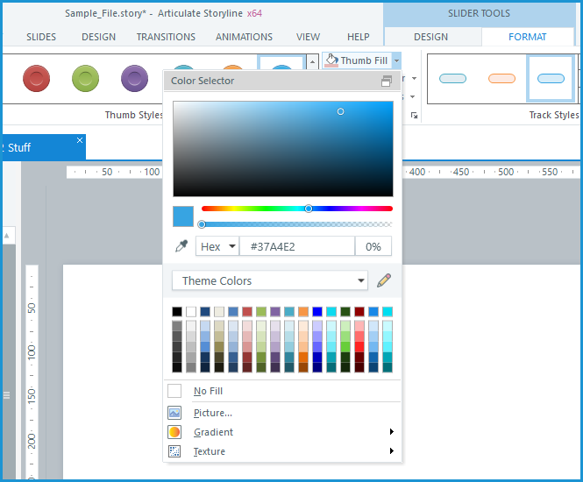Undock the Color Selector window icon

pyautogui.click(x=387, y=81)
